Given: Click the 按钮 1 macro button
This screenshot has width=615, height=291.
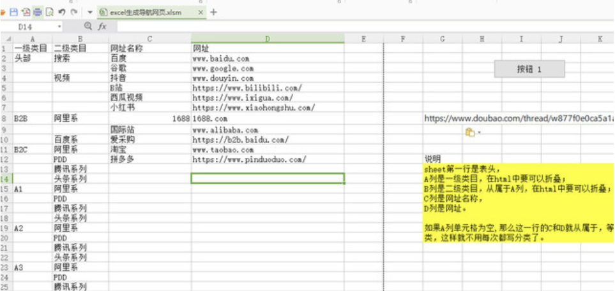Looking at the screenshot, I should click(529, 69).
